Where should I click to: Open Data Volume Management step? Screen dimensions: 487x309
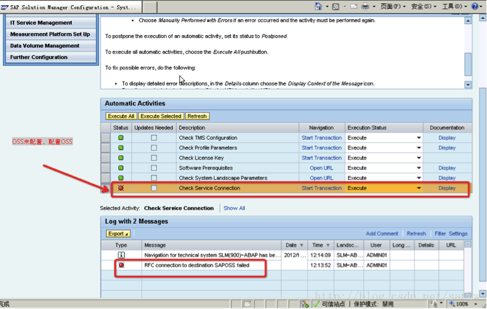pyautogui.click(x=51, y=46)
